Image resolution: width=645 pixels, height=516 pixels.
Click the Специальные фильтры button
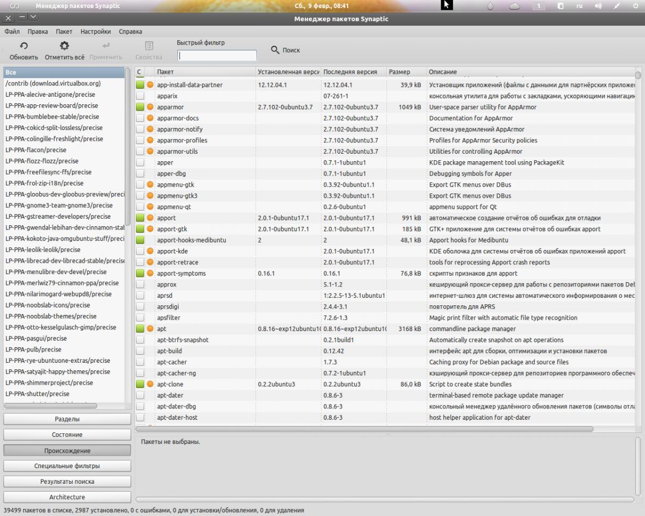coord(67,466)
